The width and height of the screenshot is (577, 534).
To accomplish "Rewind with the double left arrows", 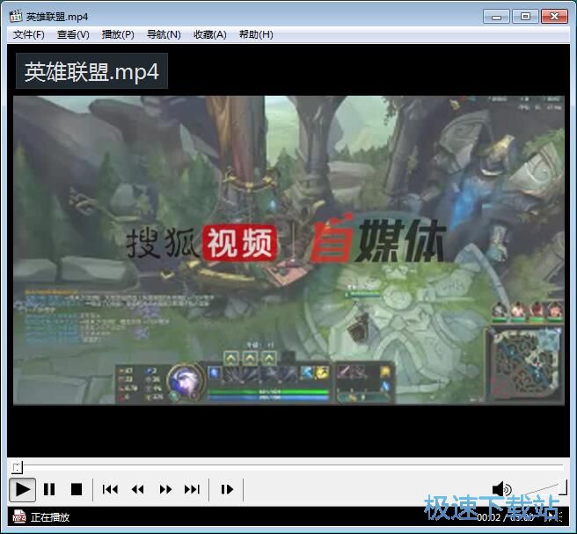I will (137, 489).
